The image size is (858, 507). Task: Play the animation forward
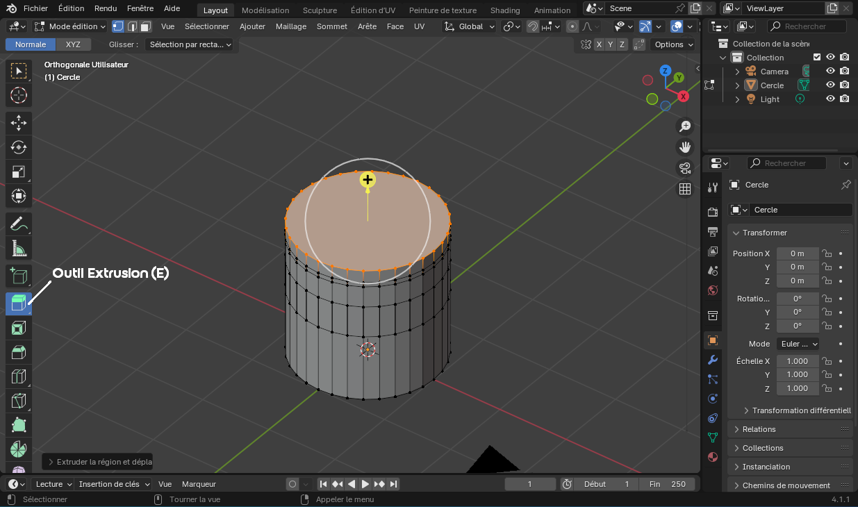coord(365,484)
